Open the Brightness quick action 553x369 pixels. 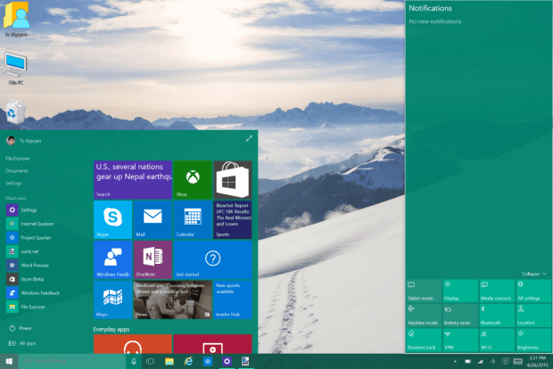(x=534, y=340)
